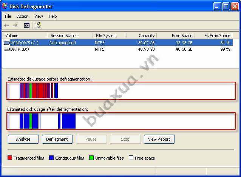Image resolution: width=241 pixels, height=177 pixels.
Task: Click the white Free space legend swatch
Action: (131, 158)
